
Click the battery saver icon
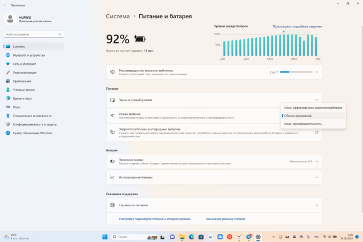point(113,161)
